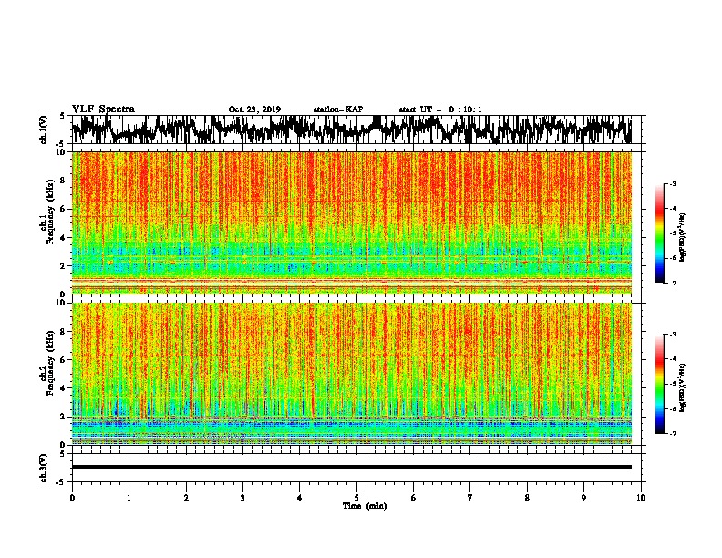Click the "2" kHz tick on ch.1 frequency axis
722x558 pixels.
coord(63,265)
